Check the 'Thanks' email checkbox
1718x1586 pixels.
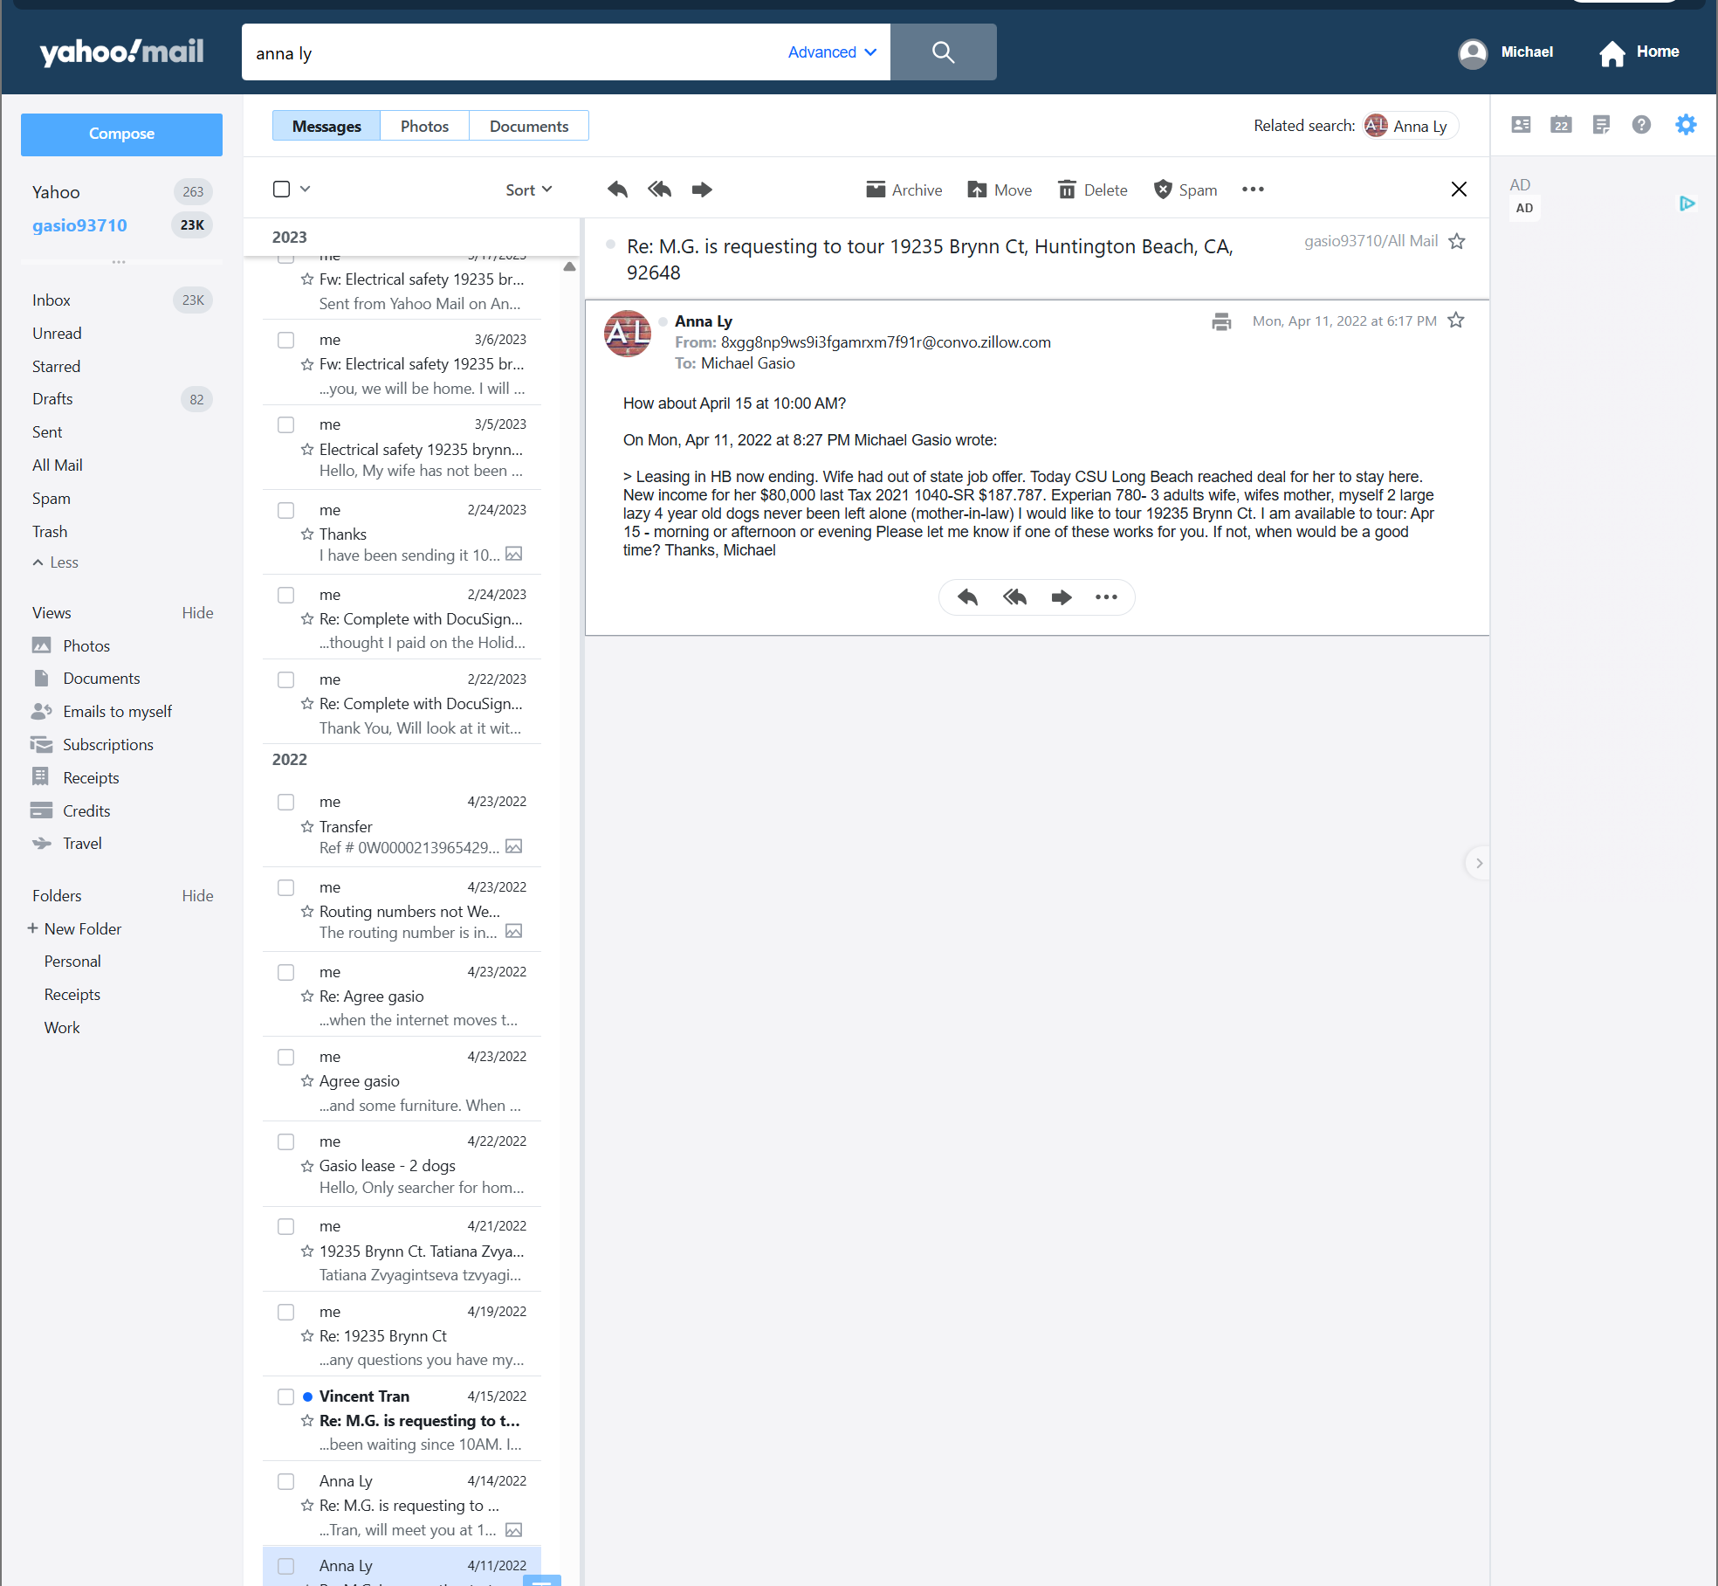click(285, 510)
